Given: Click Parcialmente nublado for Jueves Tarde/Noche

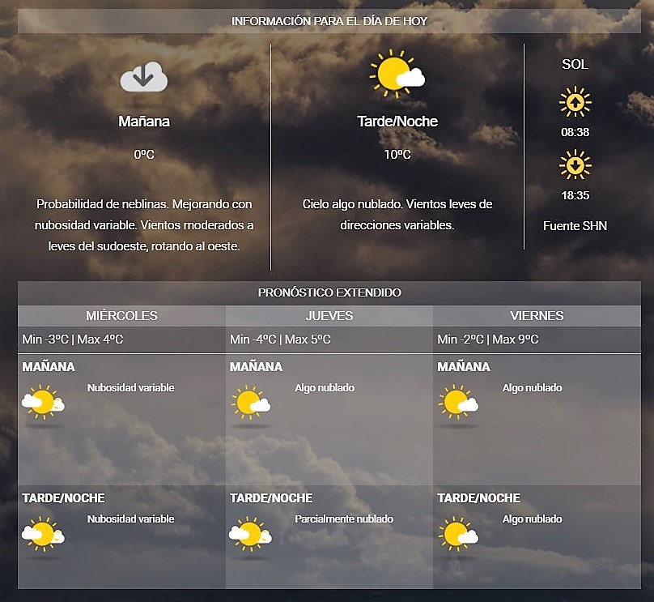Looking at the screenshot, I should [x=344, y=519].
